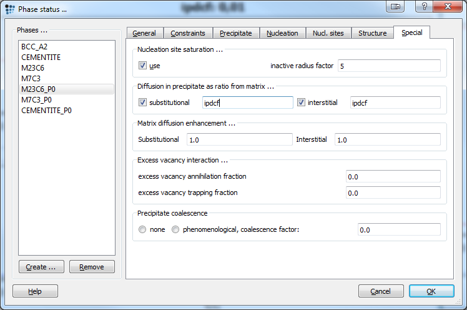This screenshot has width=467, height=310.
Task: Click the matrix enhancement Substitutional field
Action: (x=239, y=139)
